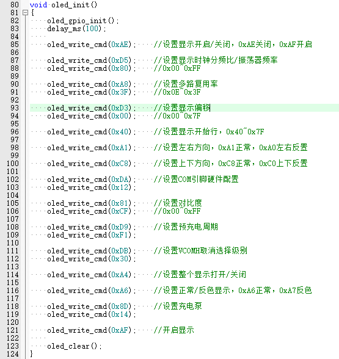This screenshot has height=359, width=339.
Task: Click the comment '//0x0E~0x3F' on line 91
Action: point(177,92)
